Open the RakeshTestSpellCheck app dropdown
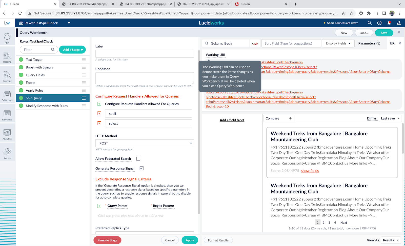Image resolution: width=405 pixels, height=246 pixels. tap(69, 23)
